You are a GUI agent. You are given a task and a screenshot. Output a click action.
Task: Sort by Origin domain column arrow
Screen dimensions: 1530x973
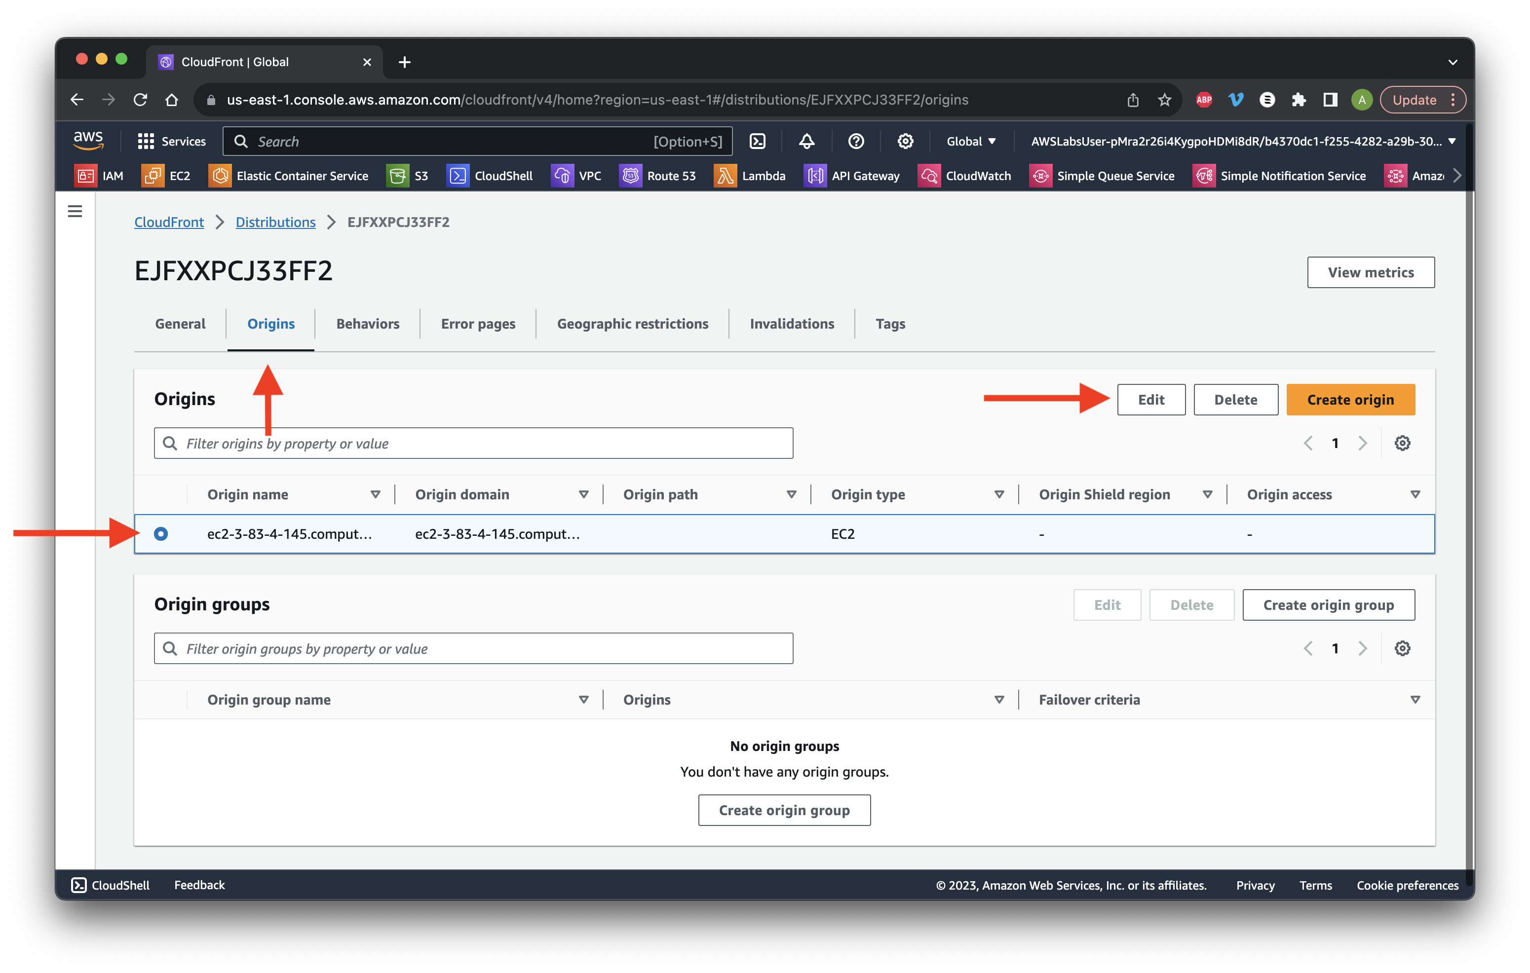tap(583, 494)
